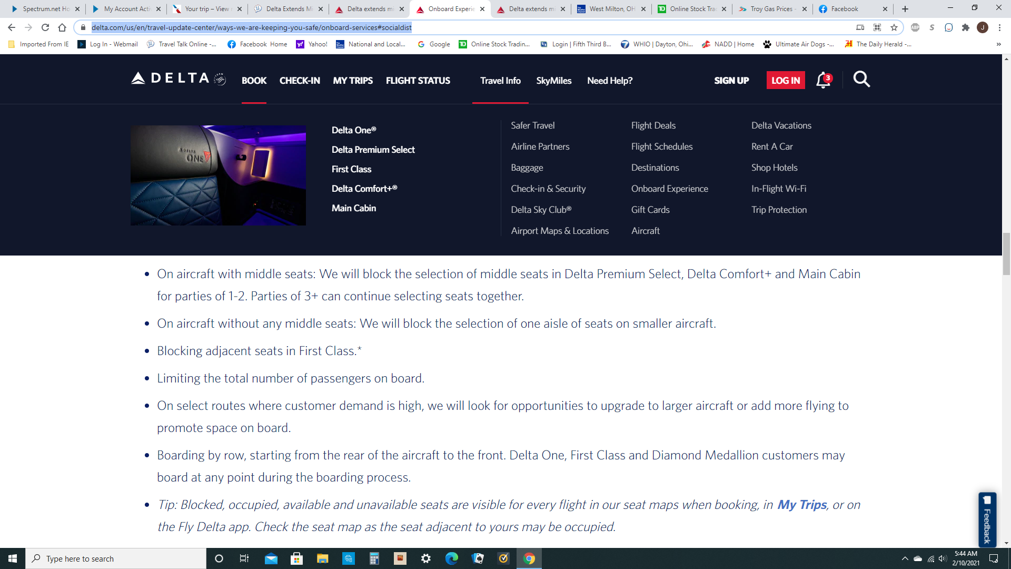The height and width of the screenshot is (569, 1011).
Task: Go forward in browser history
Action: pos(28,27)
